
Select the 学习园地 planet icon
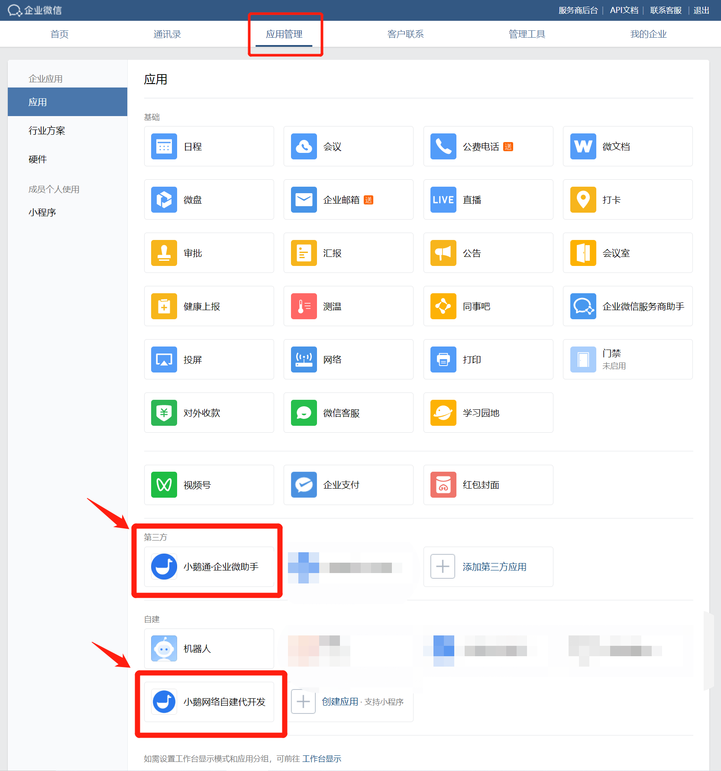[x=443, y=413]
